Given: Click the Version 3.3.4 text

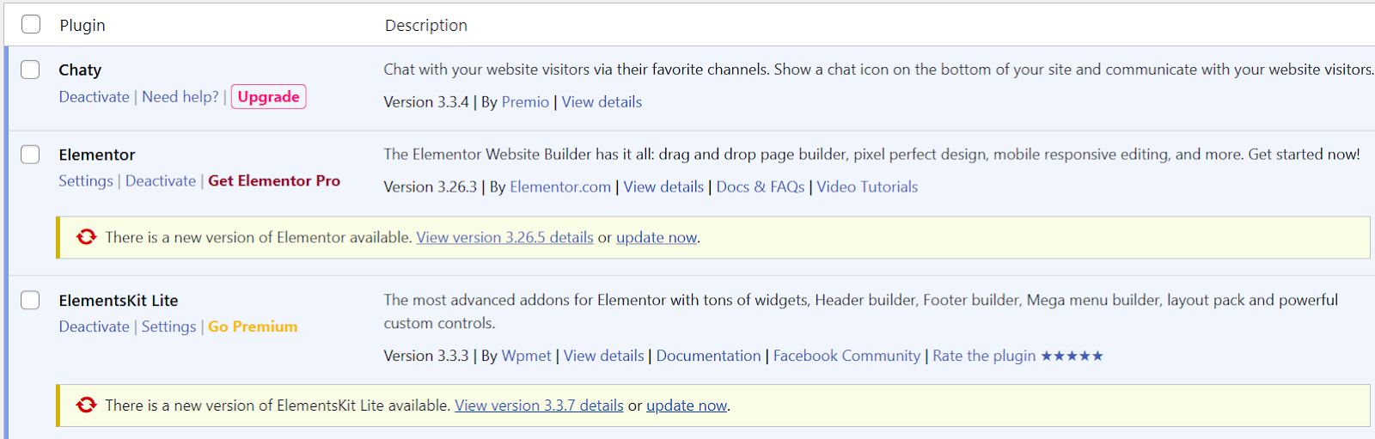Looking at the screenshot, I should pyautogui.click(x=426, y=102).
